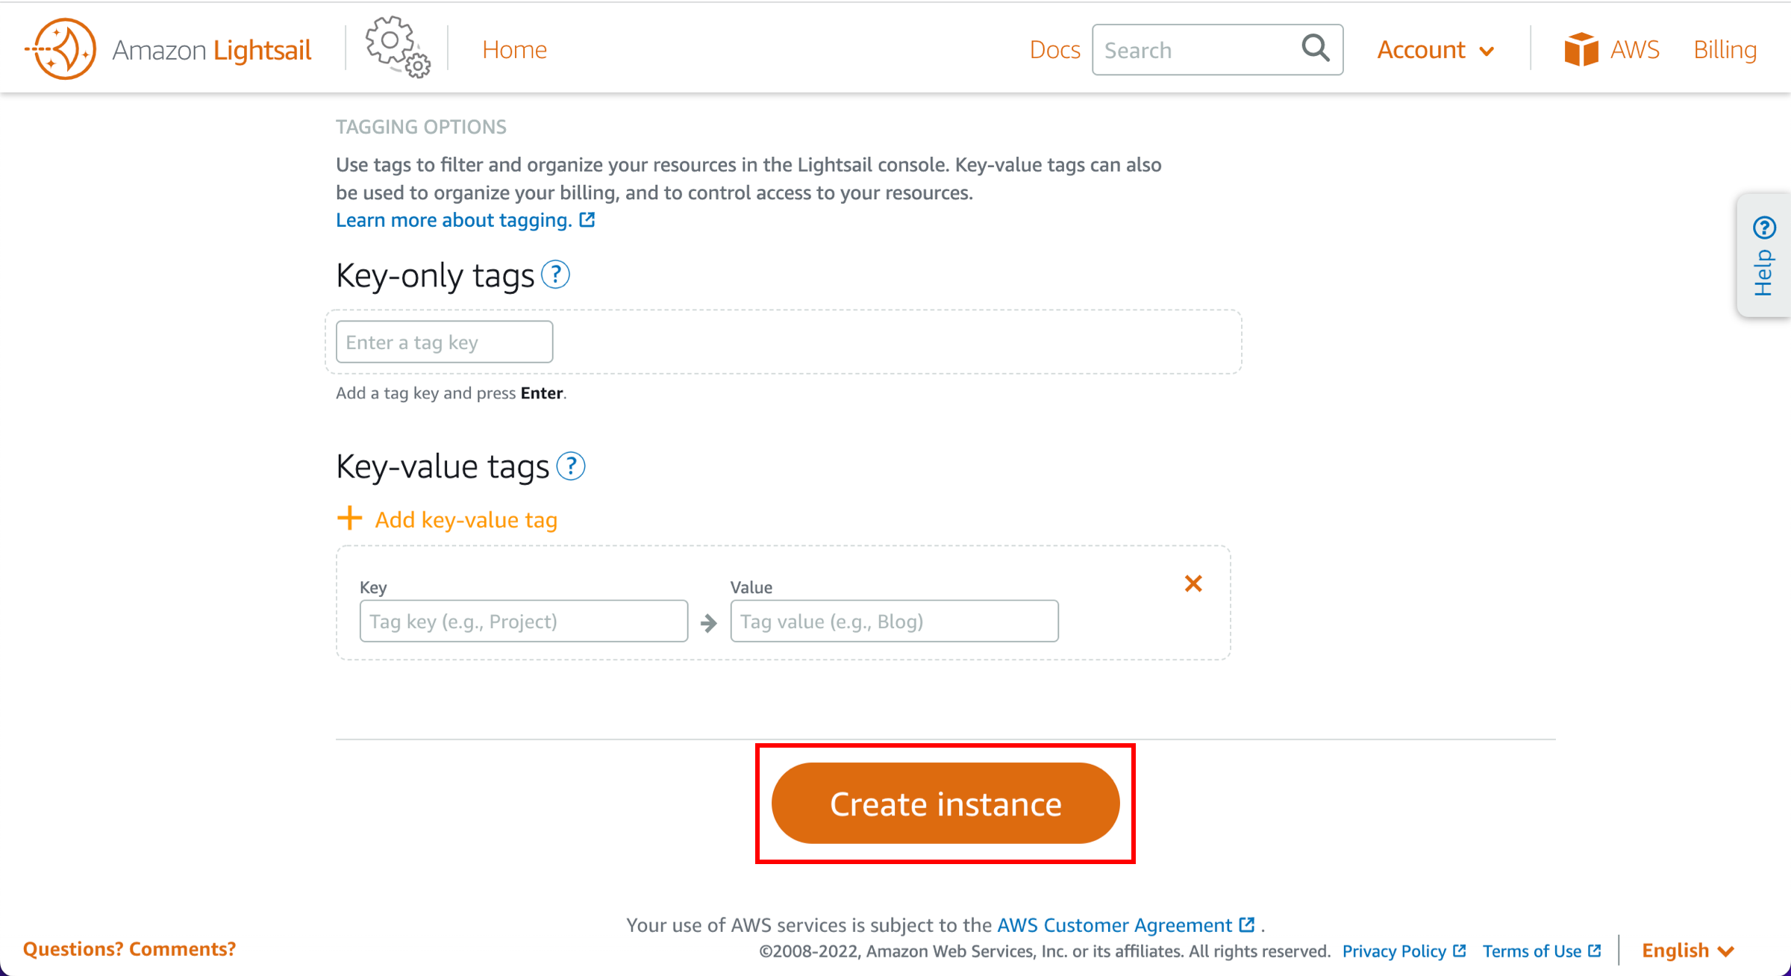Click the 'Value' field label
This screenshot has width=1791, height=976.
click(751, 586)
